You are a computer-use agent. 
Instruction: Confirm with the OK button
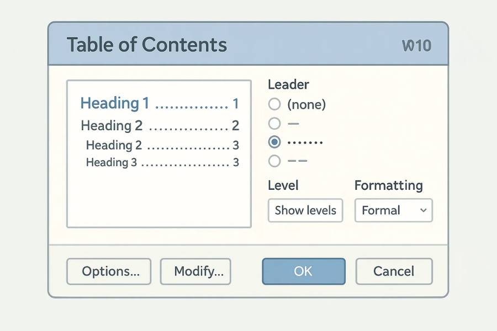pos(303,271)
